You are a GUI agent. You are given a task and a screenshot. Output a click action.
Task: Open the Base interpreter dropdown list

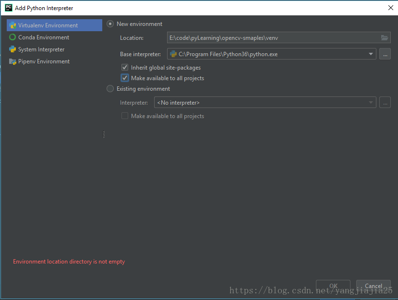tap(370, 54)
